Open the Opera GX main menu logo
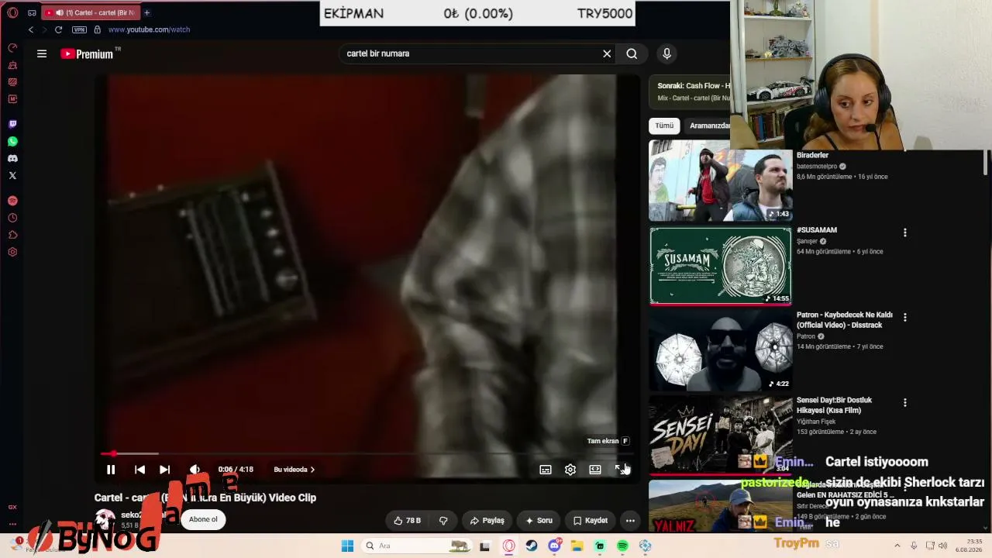 [12, 12]
